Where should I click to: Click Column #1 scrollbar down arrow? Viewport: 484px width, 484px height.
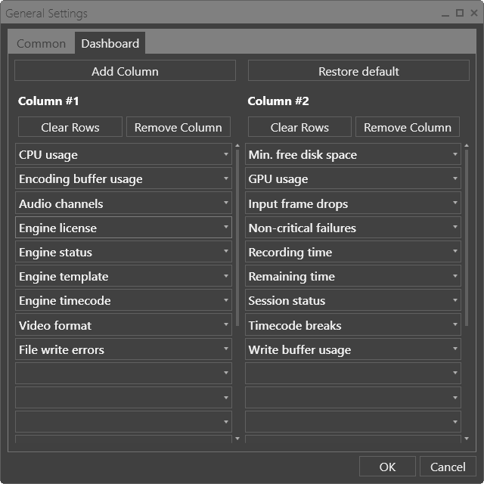tap(237, 438)
